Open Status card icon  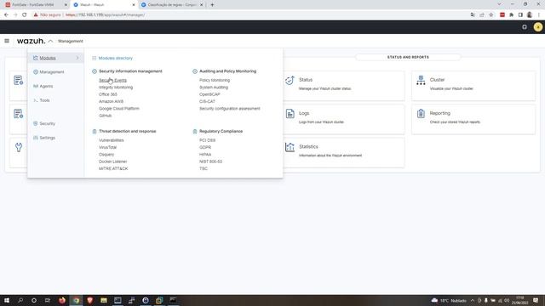[290, 81]
